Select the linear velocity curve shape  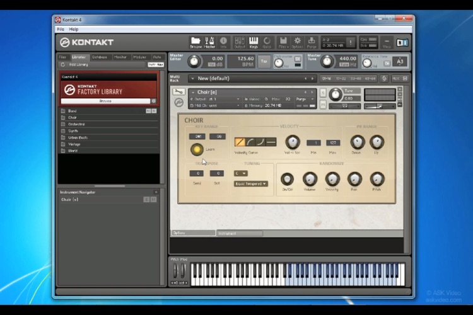[240, 142]
